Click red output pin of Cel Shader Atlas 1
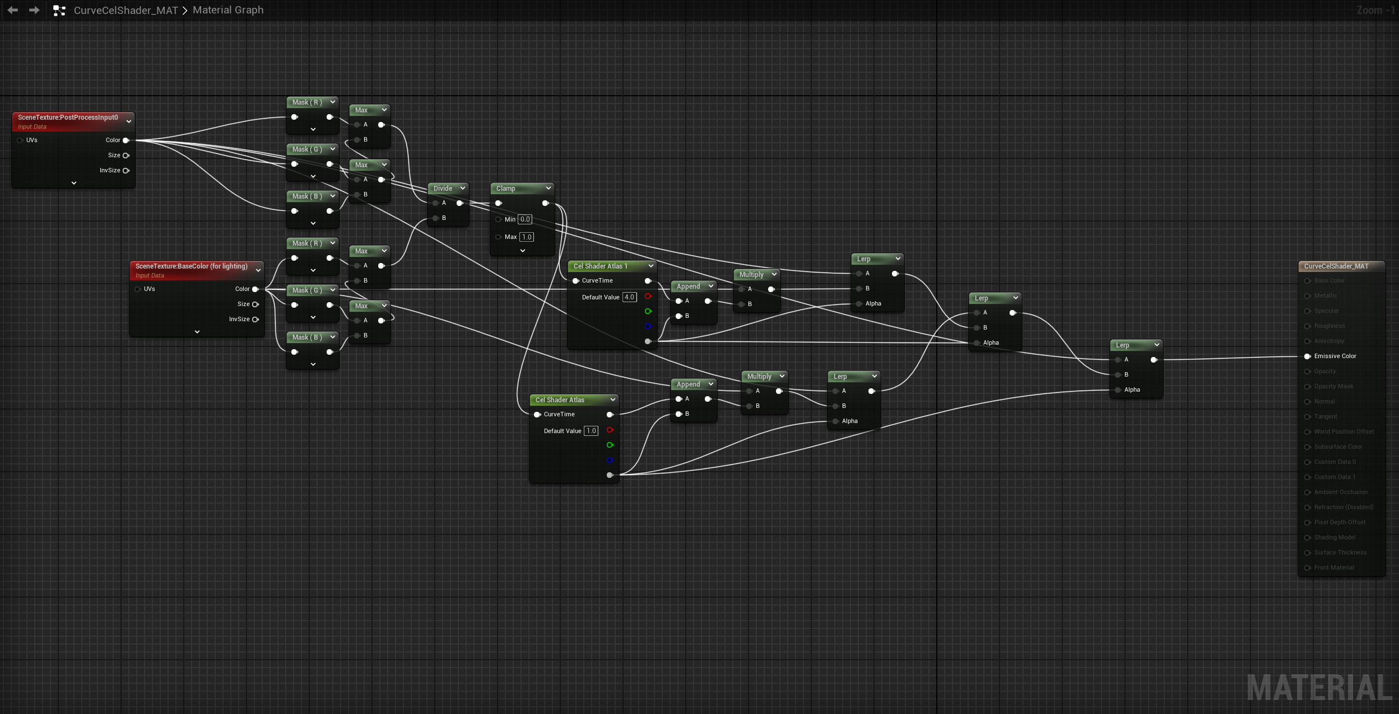The image size is (1399, 714). click(648, 296)
